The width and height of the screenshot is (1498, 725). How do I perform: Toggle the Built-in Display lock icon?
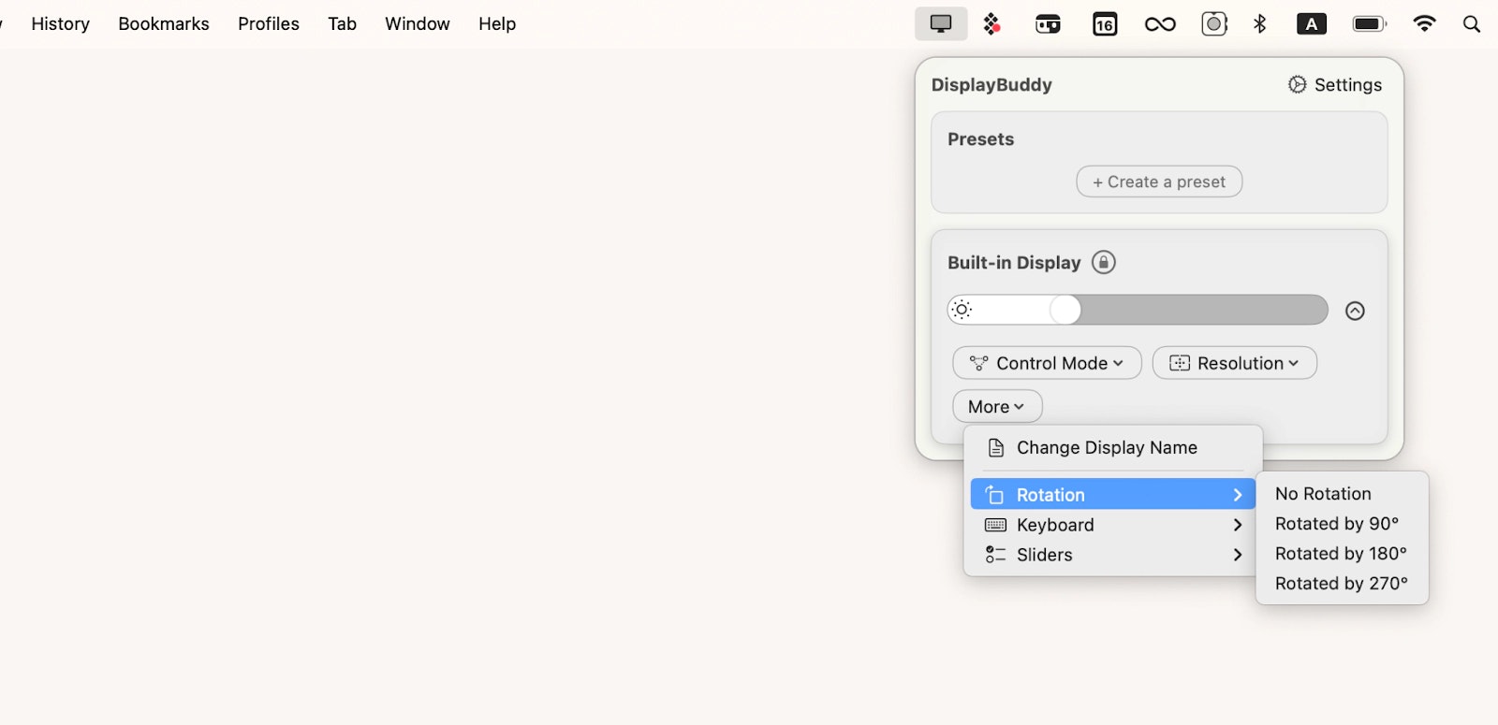click(x=1104, y=262)
